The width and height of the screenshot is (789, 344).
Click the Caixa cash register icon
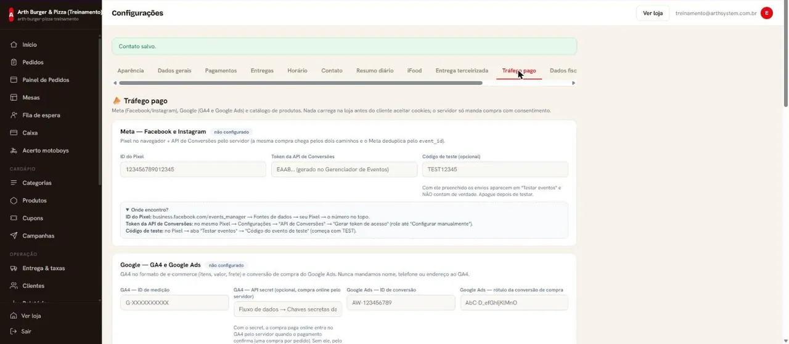coord(14,133)
